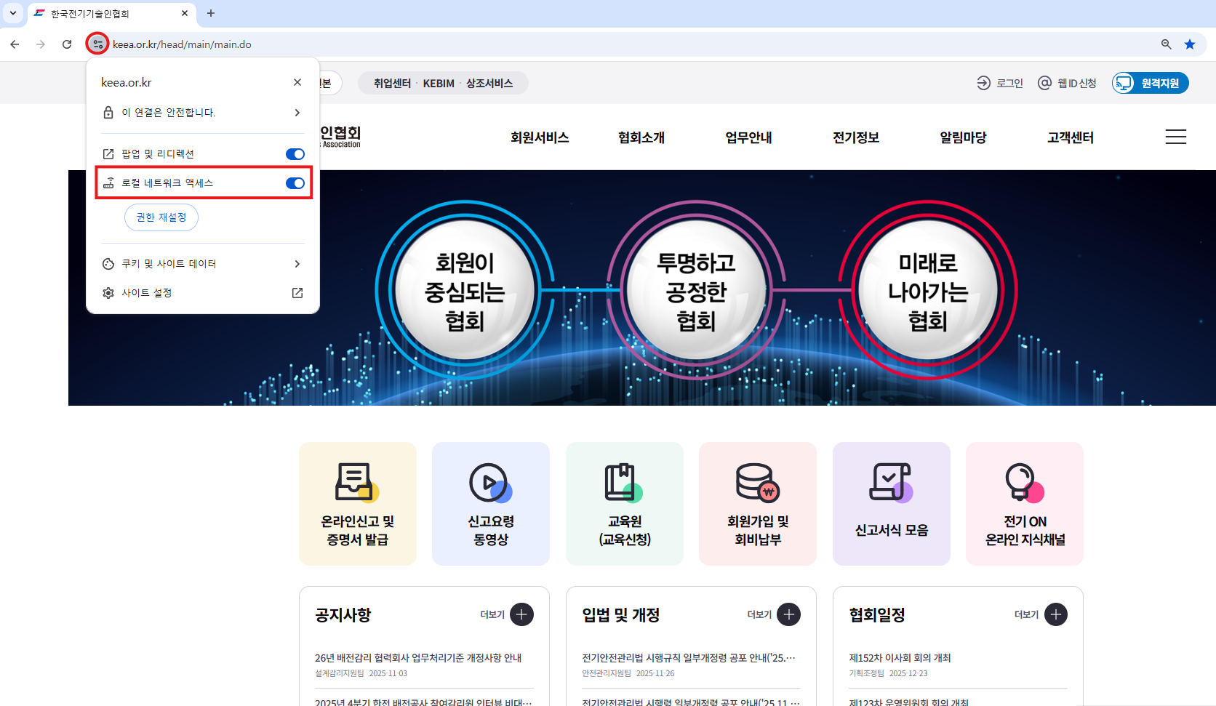Open the 교육원(교육신청) tile
The image size is (1216, 706).
(624, 503)
